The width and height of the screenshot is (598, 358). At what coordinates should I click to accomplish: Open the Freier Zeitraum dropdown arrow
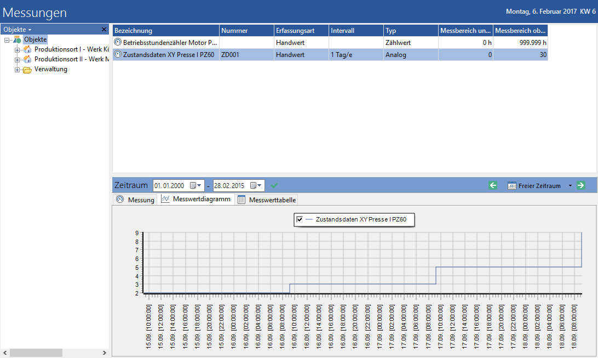click(x=570, y=186)
